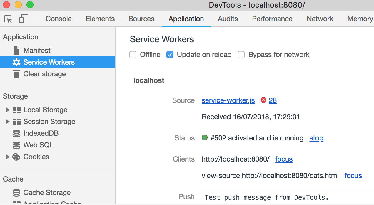Expand Session Storage entries
This screenshot has height=205, width=374.
point(8,122)
